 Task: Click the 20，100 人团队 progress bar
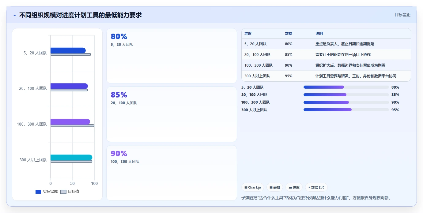coord(346,95)
